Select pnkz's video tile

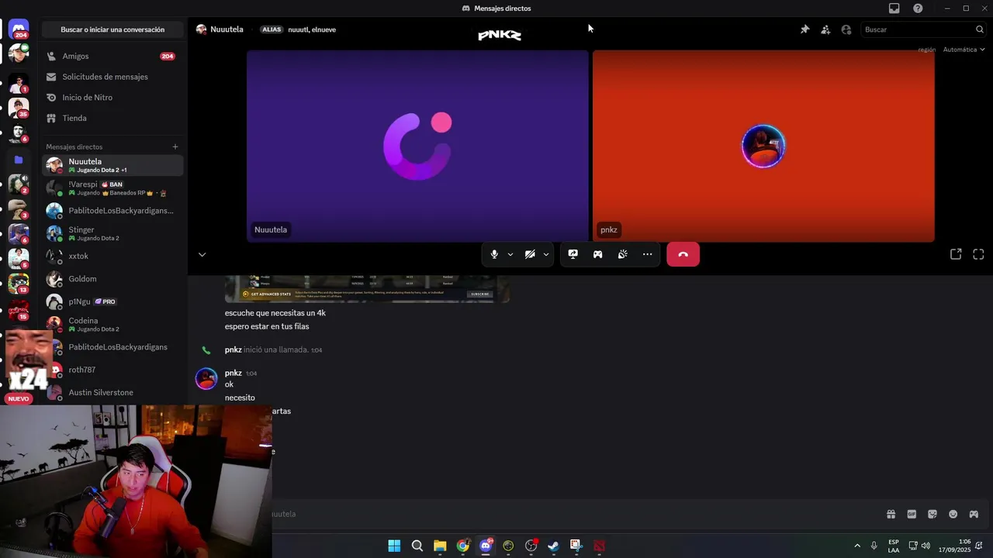(x=763, y=146)
